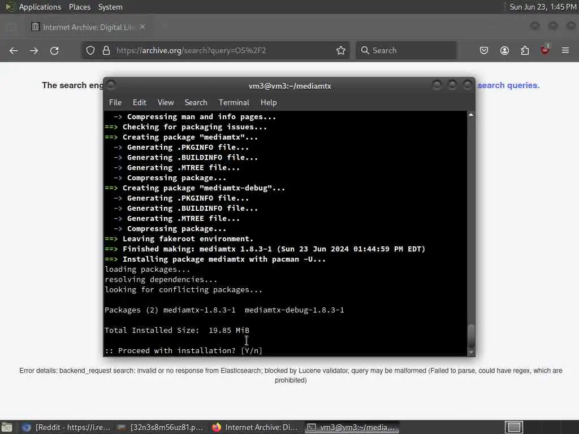Open the terminal window menu button at title left

click(x=111, y=85)
